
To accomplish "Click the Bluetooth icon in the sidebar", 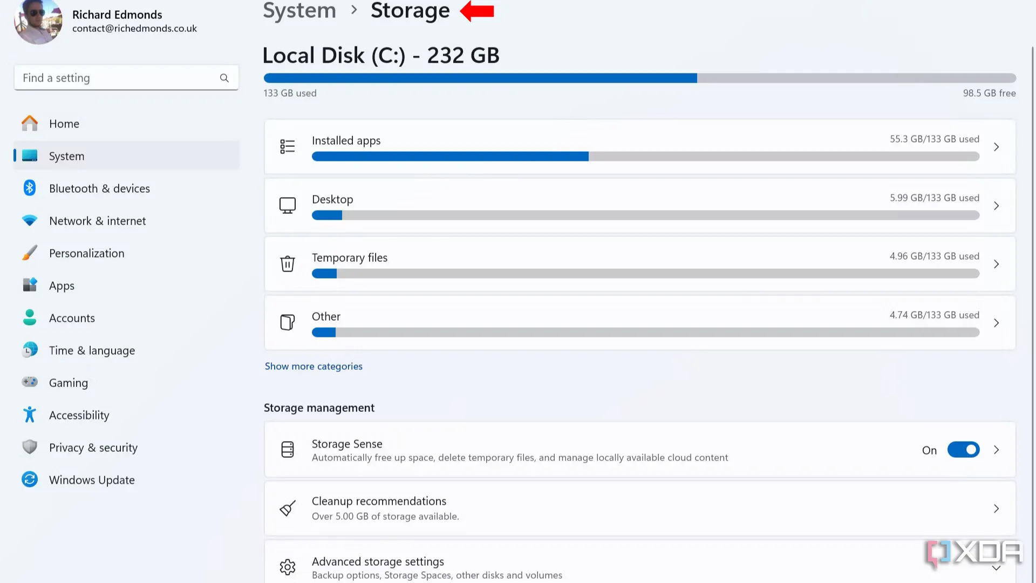I will point(30,188).
